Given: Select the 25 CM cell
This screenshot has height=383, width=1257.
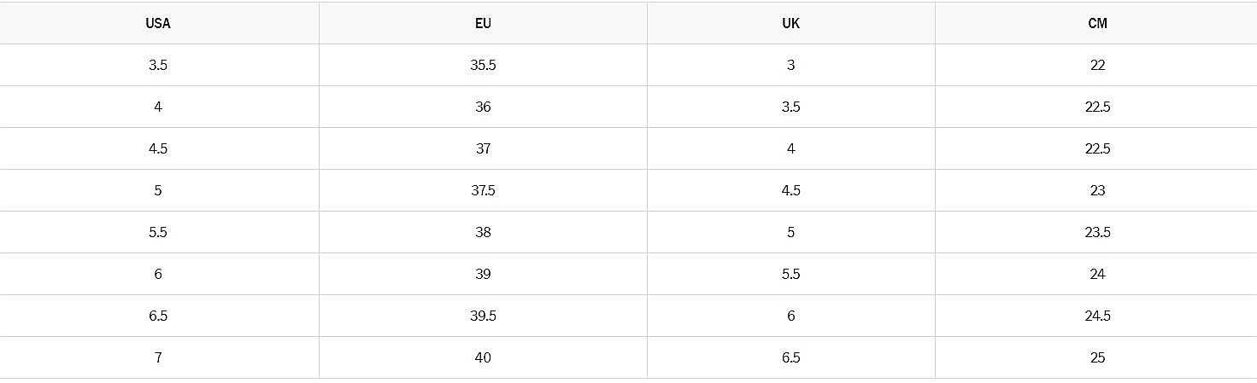Looking at the screenshot, I should (x=1097, y=358).
